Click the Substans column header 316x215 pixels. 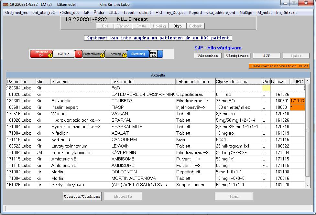(x=81, y=81)
